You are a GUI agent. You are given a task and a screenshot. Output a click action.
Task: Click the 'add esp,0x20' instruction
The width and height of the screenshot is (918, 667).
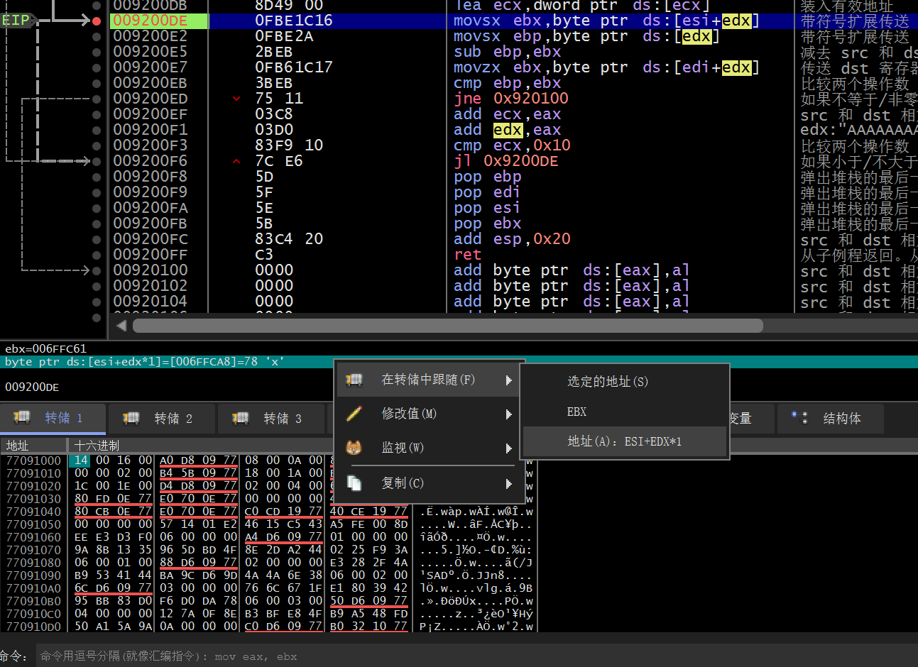pos(512,239)
